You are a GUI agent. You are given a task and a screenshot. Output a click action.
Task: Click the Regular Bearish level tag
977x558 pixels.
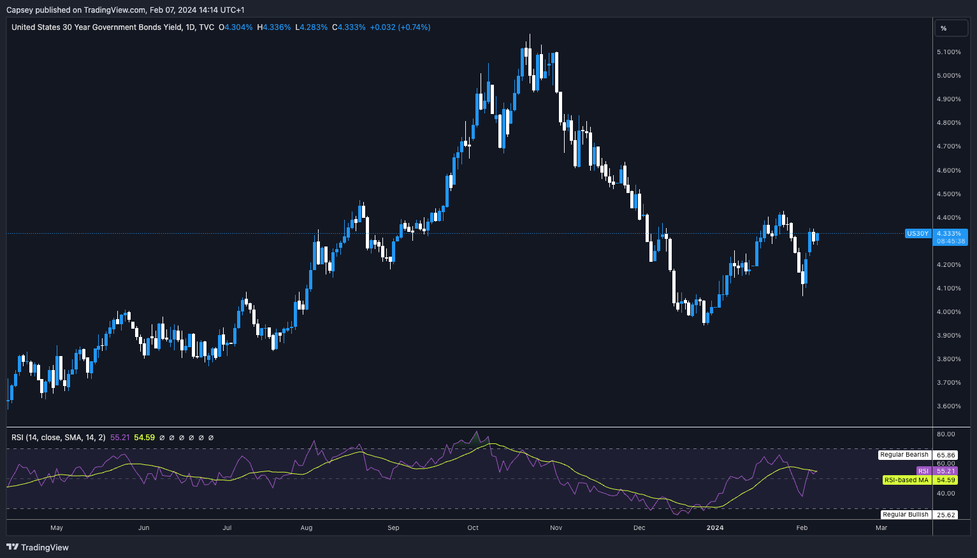click(904, 455)
